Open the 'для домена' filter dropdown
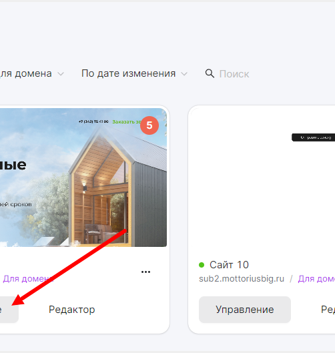Viewport: 335px width, 353px height. click(x=32, y=73)
